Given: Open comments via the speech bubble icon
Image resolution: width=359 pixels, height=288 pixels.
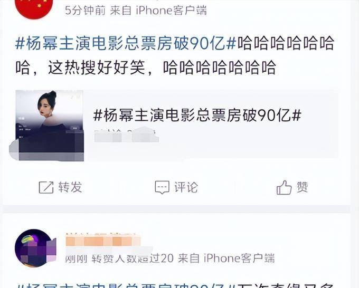Looking at the screenshot, I should tap(162, 187).
